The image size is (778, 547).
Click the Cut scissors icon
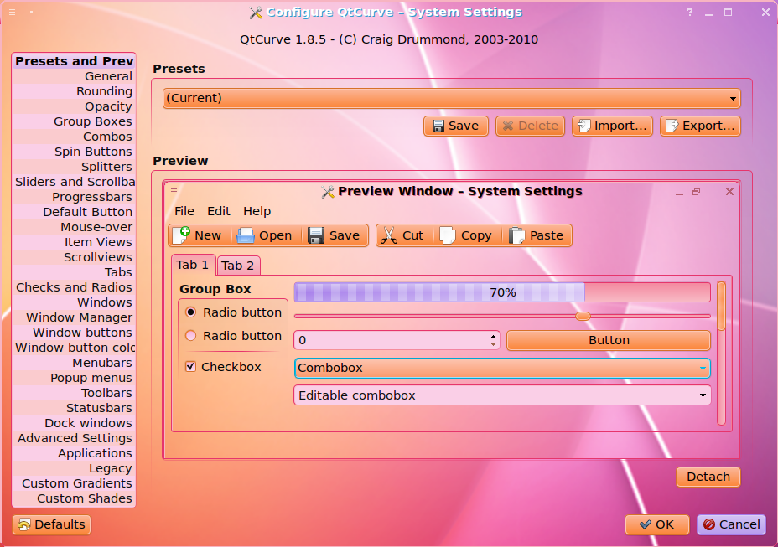388,235
